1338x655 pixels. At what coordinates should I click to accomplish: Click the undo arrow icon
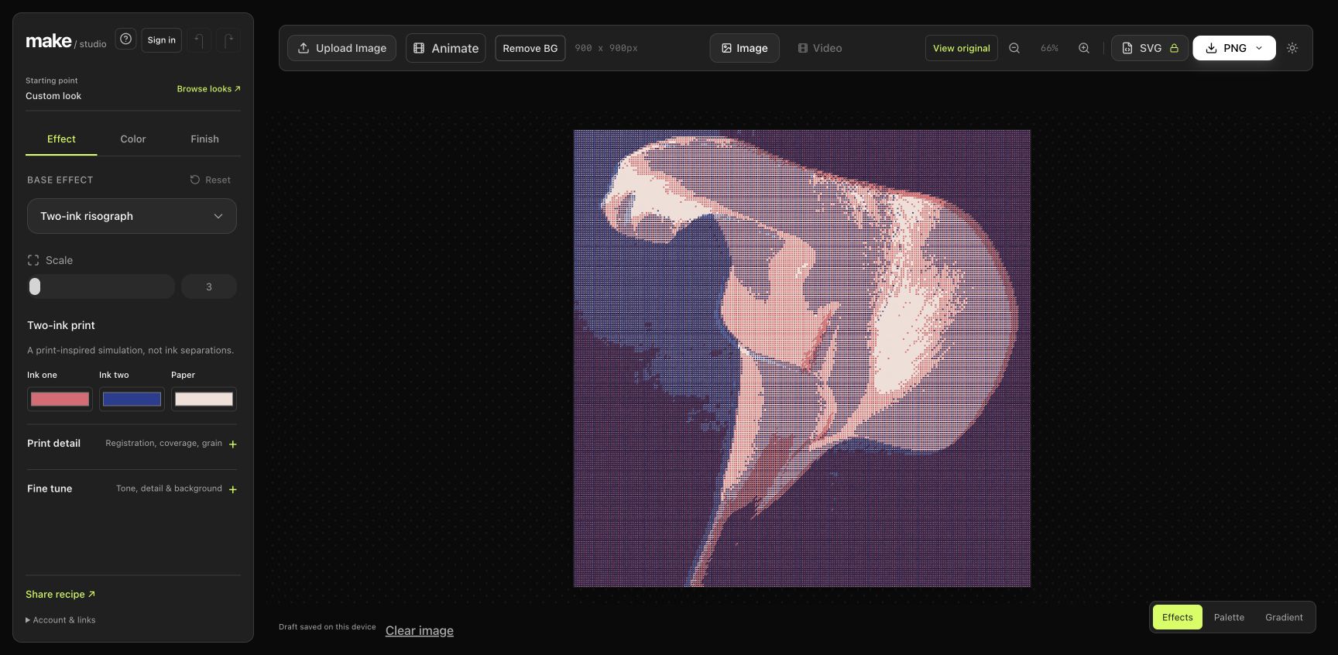199,40
